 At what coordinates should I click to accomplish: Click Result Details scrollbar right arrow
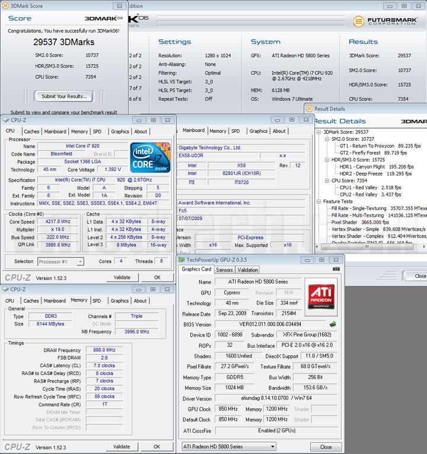tap(424, 246)
